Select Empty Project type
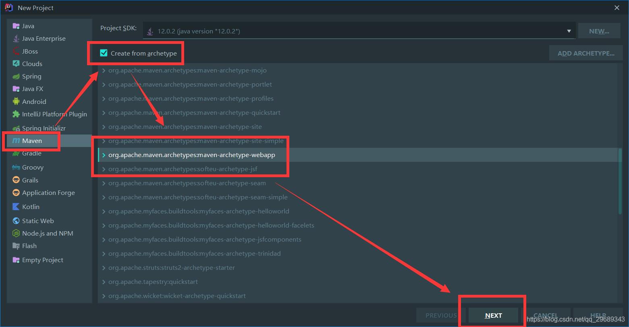The image size is (629, 327). tap(49, 260)
